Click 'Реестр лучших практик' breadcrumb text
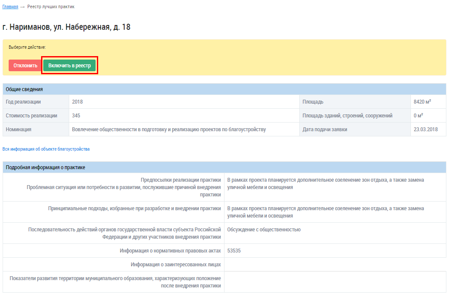Screen dimensions: 452x303 click(51, 7)
